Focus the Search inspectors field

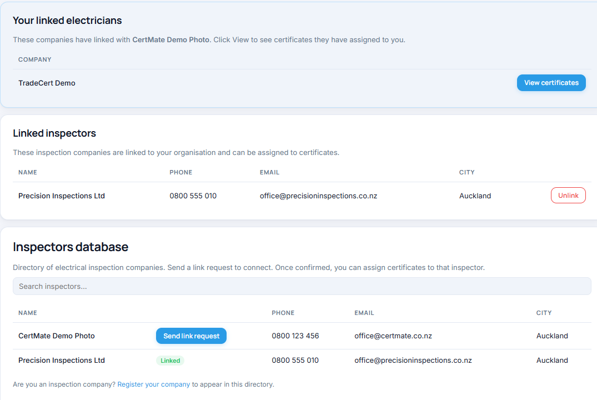click(x=302, y=286)
